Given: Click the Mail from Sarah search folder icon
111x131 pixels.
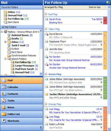Looking at the screenshot, I should coord(13,69).
